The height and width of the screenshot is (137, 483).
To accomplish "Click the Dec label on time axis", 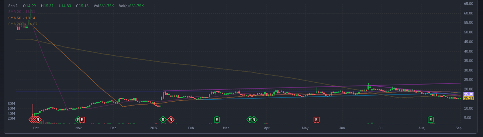I will click(113, 128).
